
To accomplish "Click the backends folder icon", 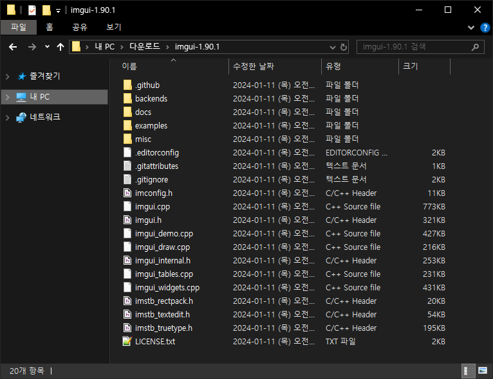I will pos(127,98).
